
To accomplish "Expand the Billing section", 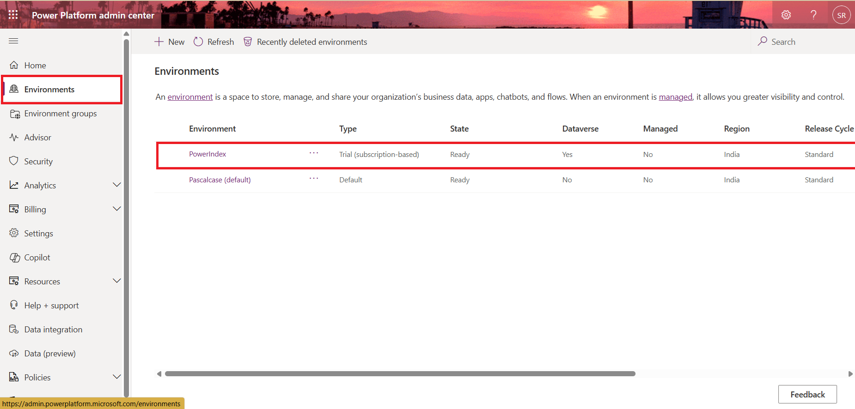I will [116, 209].
